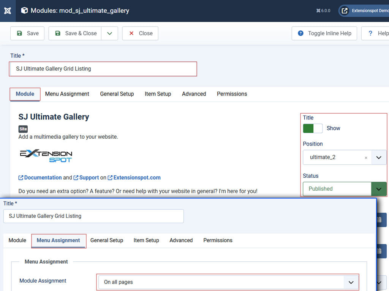Image resolution: width=389 pixels, height=291 pixels.
Task: Click the Close button
Action: point(140,33)
